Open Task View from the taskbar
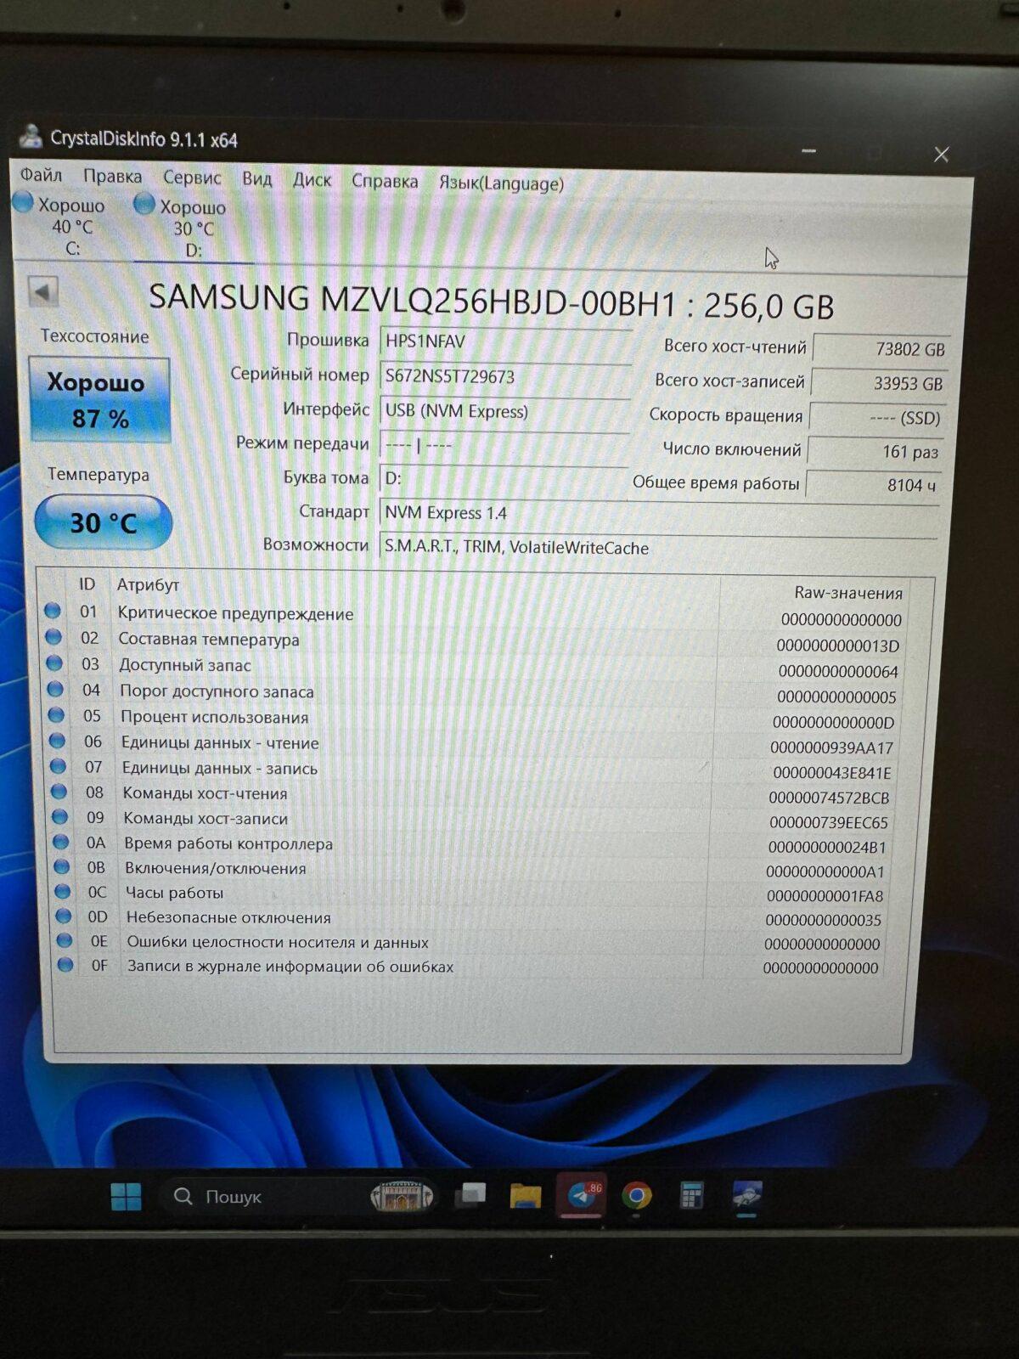1019x1359 pixels. click(470, 1197)
